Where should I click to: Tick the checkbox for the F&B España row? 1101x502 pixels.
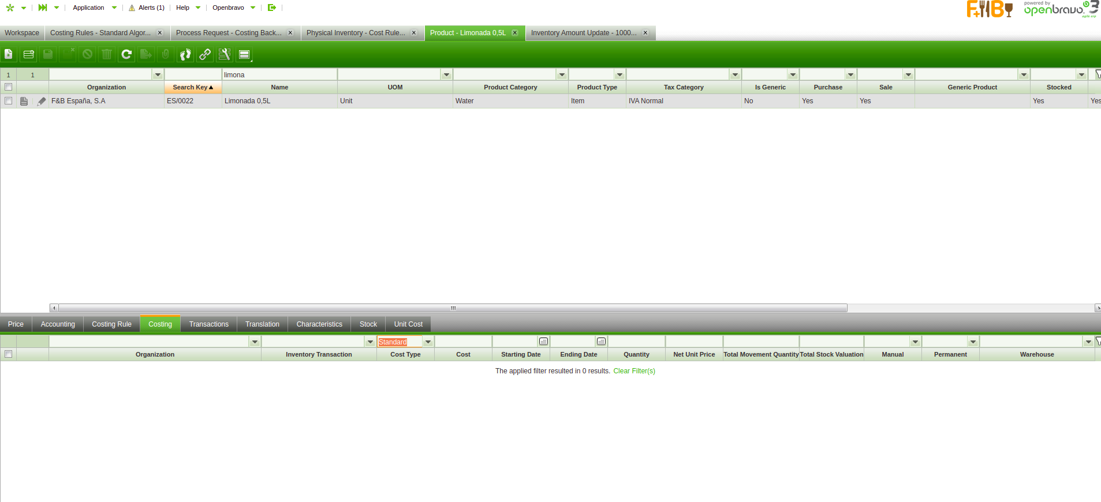(8, 101)
